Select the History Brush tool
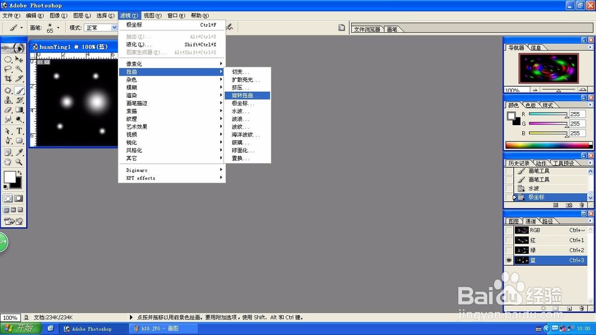 pos(19,100)
